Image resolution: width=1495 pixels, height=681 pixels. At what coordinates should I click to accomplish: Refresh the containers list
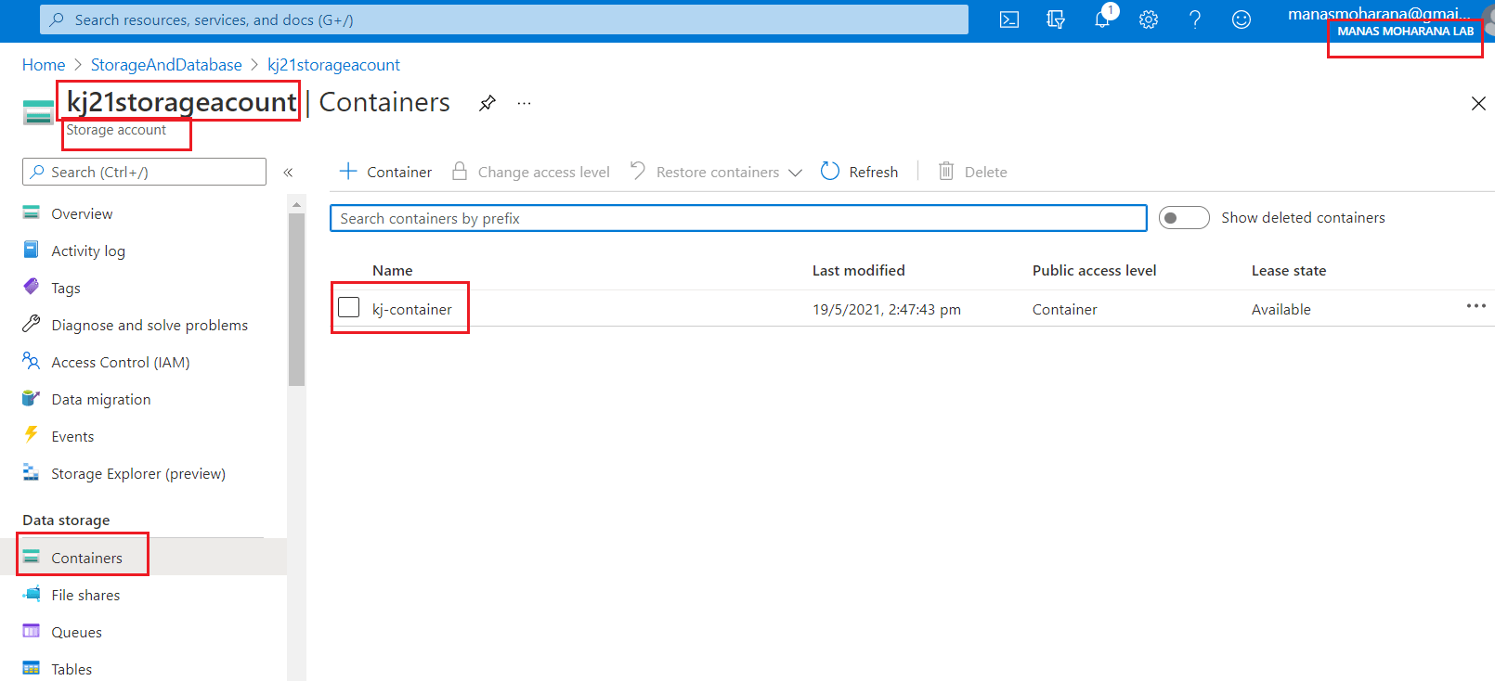[859, 172]
